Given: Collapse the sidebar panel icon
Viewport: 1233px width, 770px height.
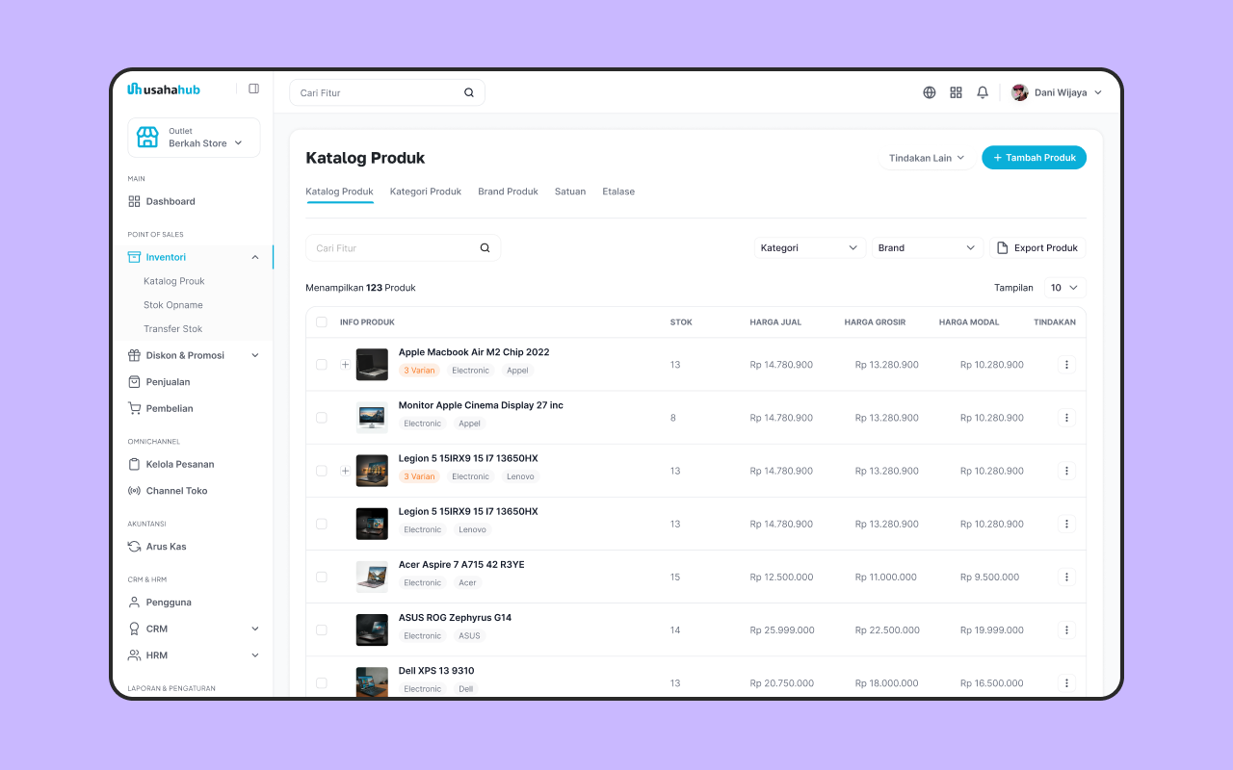Looking at the screenshot, I should [253, 89].
